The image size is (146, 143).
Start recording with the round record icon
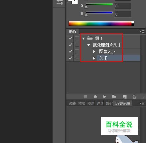click(x=95, y=97)
